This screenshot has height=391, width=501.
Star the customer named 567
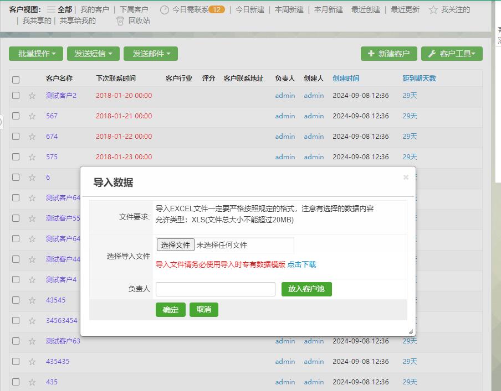click(x=32, y=116)
